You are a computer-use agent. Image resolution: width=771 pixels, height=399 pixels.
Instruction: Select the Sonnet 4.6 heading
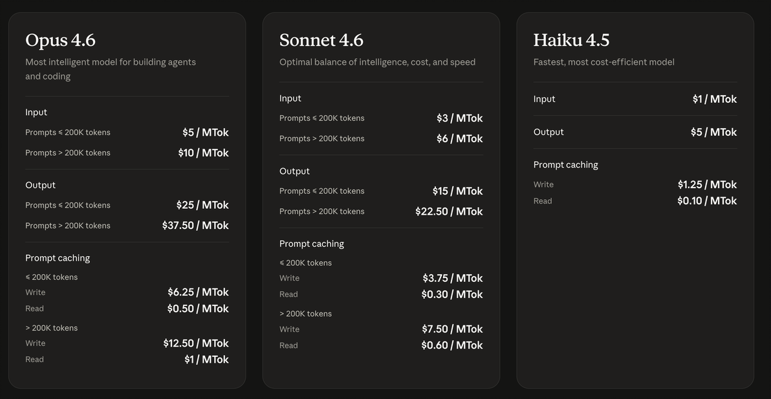(x=321, y=40)
